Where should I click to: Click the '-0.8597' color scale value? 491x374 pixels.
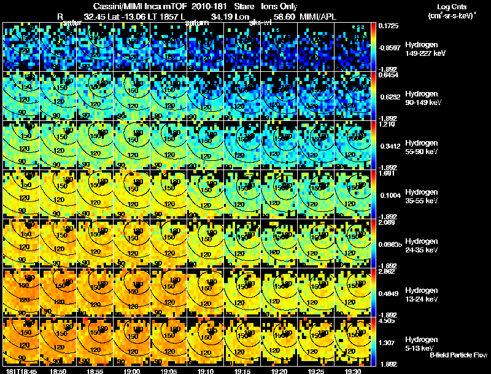pyautogui.click(x=389, y=48)
